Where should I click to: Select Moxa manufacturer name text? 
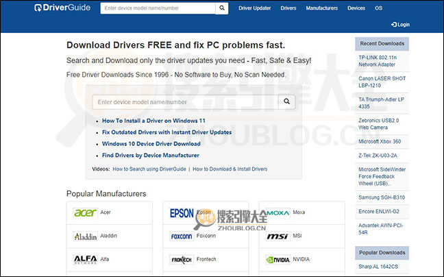click(x=299, y=213)
